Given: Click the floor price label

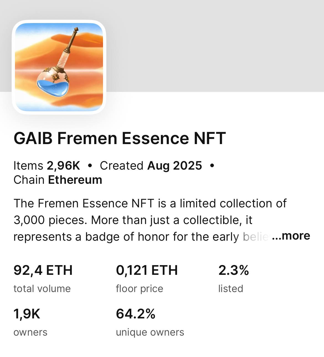Looking at the screenshot, I should 140,289.
